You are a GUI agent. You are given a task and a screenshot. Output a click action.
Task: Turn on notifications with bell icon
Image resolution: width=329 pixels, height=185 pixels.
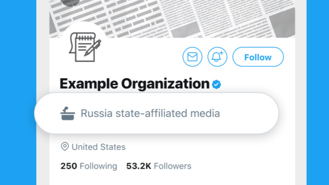tap(217, 57)
